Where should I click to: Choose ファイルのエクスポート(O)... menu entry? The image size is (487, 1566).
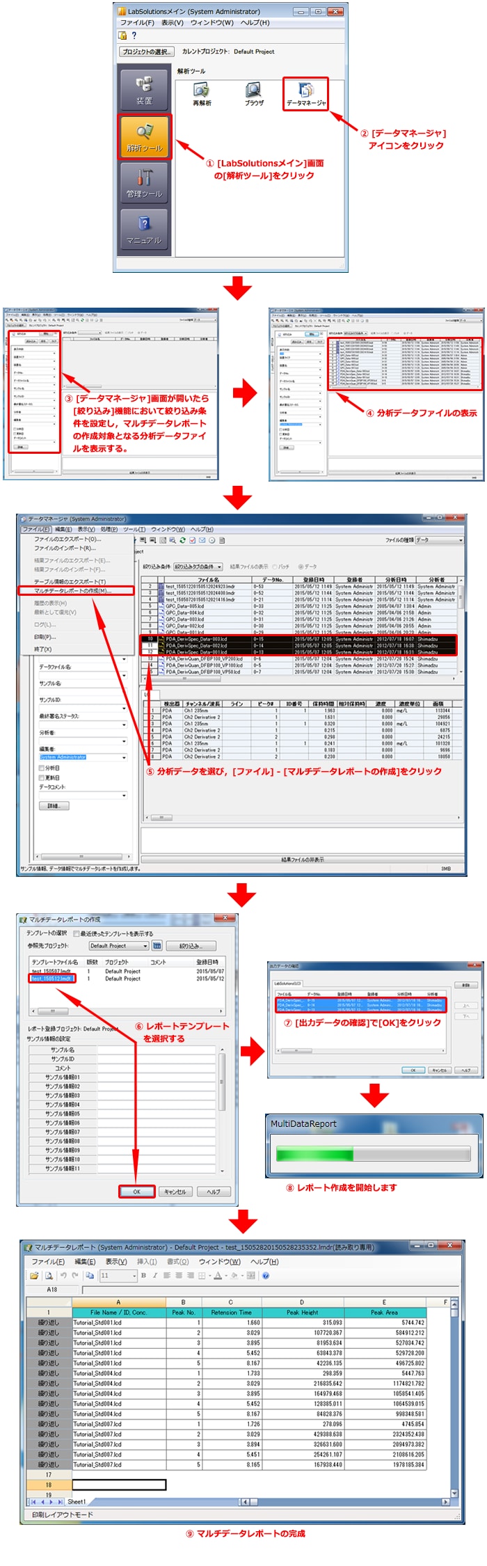click(x=67, y=539)
